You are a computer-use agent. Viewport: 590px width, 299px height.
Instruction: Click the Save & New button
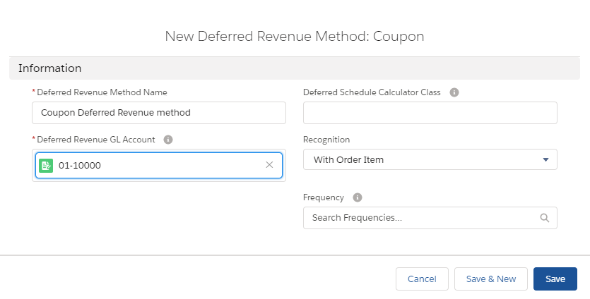coord(491,279)
